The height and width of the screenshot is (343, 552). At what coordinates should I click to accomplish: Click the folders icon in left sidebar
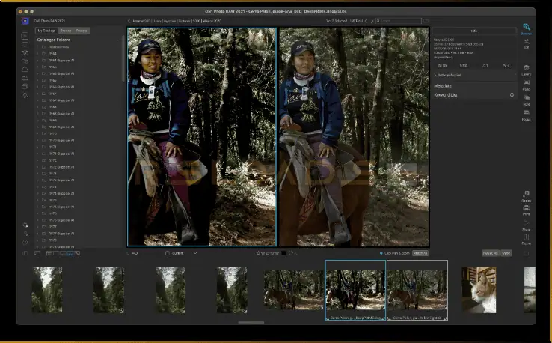coord(25,61)
